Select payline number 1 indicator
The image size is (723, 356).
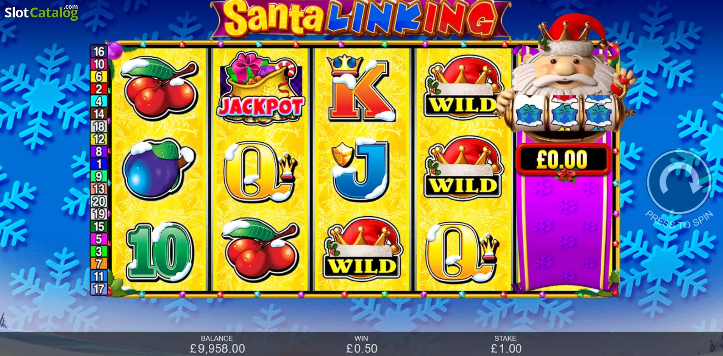pos(99,164)
